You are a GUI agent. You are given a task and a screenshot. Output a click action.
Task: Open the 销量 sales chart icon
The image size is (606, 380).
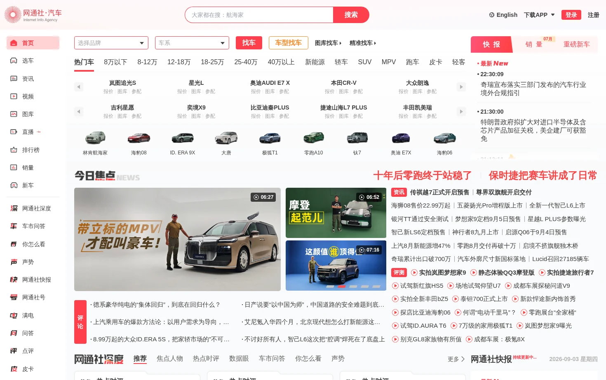coord(14,168)
